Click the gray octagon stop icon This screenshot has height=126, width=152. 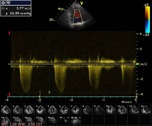(3, 3)
